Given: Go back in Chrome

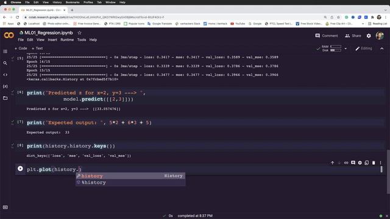Looking at the screenshot, I should (4, 18).
